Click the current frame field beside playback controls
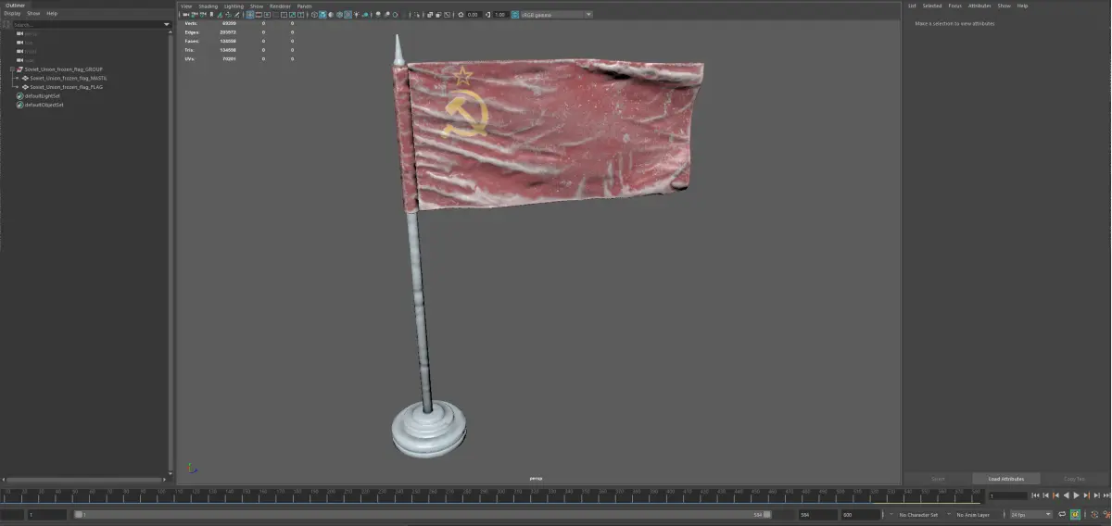This screenshot has height=526, width=1112. (1008, 495)
